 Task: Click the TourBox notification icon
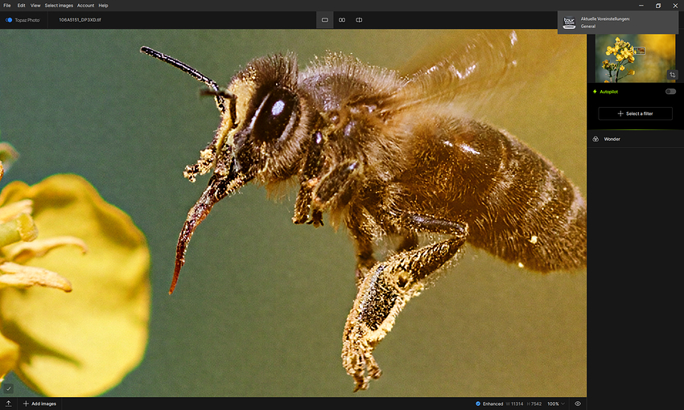(x=569, y=23)
